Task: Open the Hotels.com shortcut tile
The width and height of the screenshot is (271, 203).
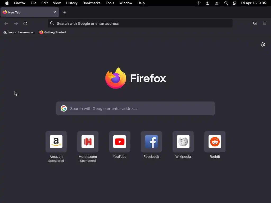Action: [x=88, y=142]
